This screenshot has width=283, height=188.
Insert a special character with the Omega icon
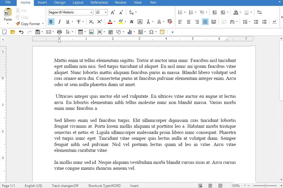click(151, 32)
